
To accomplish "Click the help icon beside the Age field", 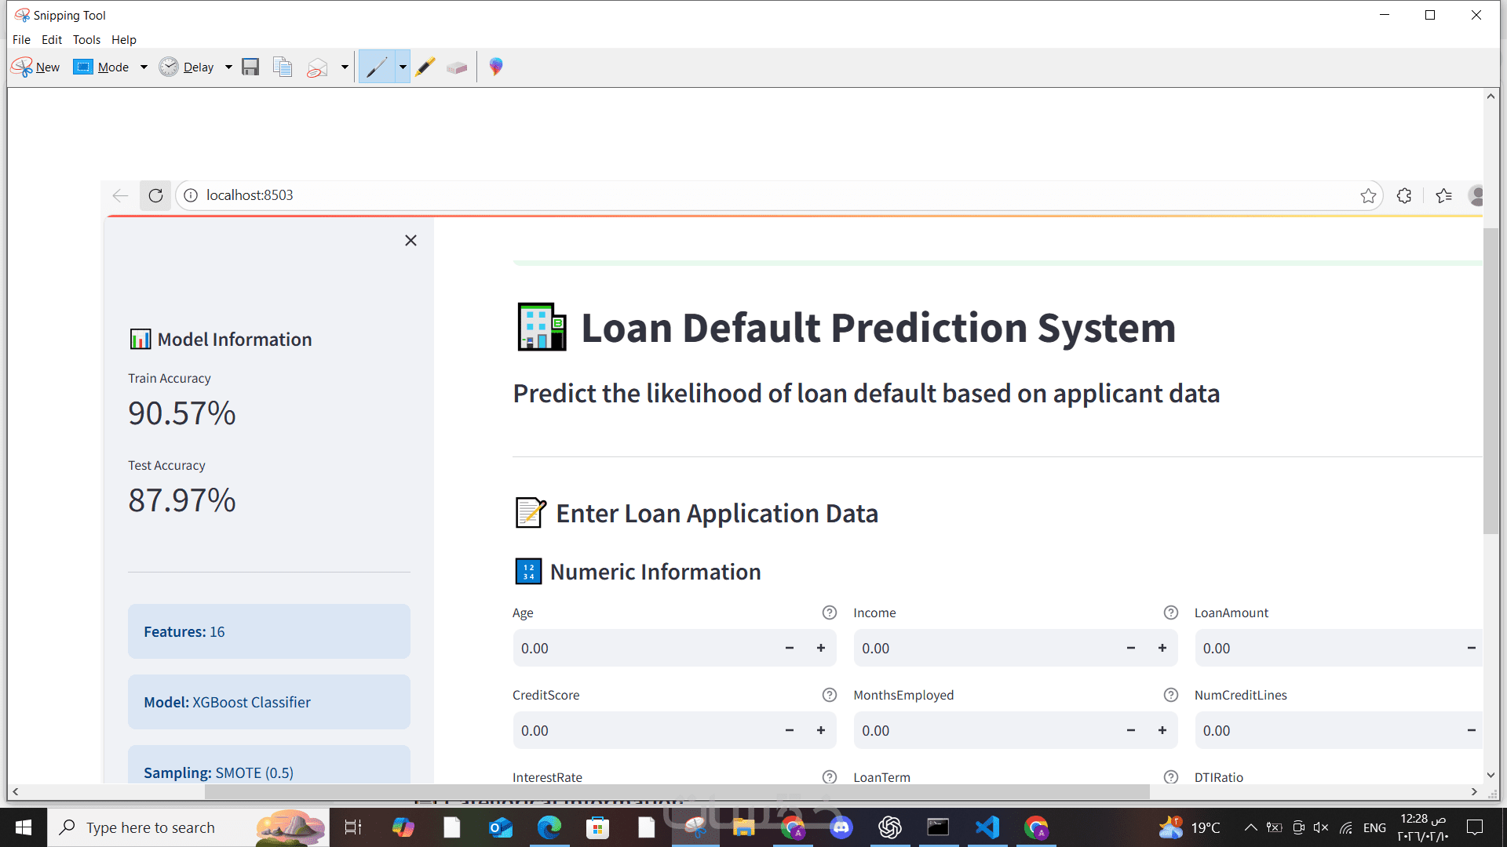I will click(829, 613).
